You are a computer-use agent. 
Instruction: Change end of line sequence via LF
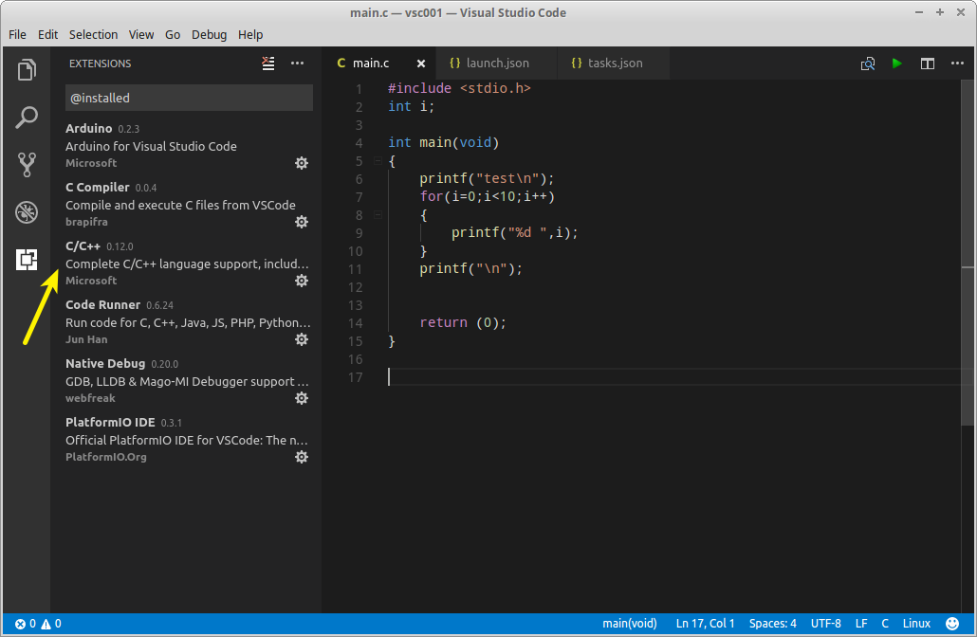click(x=861, y=624)
